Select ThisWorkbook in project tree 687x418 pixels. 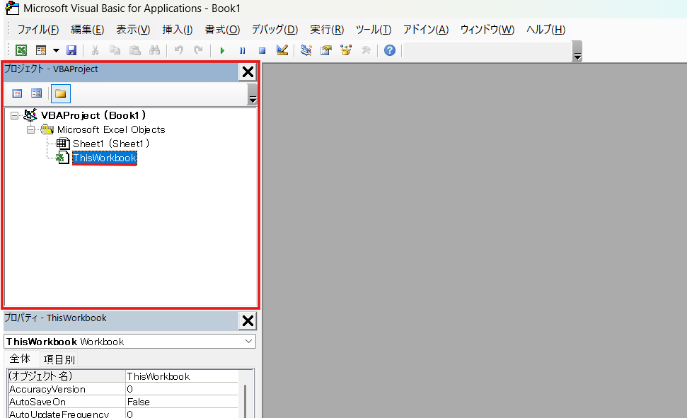point(105,158)
